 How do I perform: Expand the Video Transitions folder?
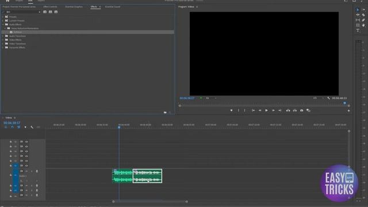(2, 44)
